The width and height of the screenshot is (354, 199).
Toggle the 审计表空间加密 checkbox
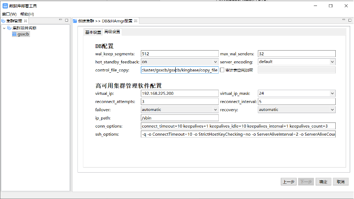click(222, 70)
